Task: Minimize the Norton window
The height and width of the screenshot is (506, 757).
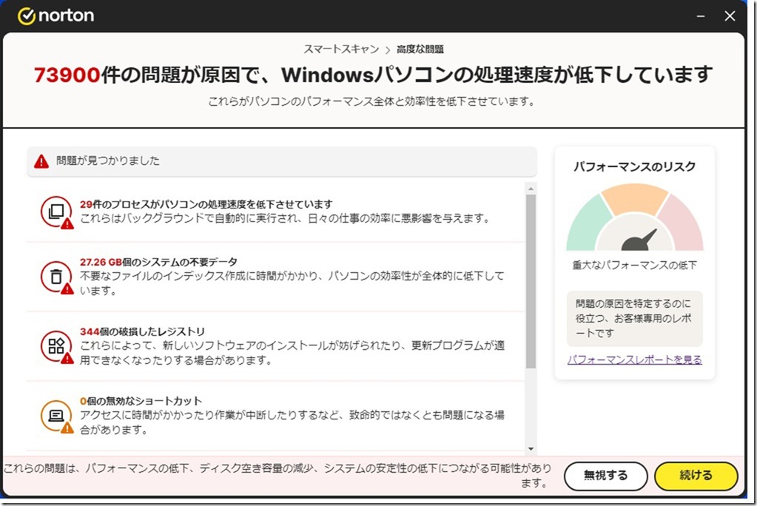Action: [x=701, y=16]
